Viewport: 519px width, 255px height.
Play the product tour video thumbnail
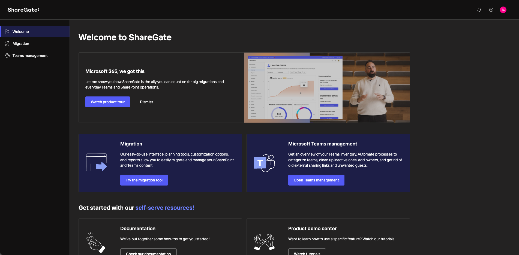click(327, 87)
